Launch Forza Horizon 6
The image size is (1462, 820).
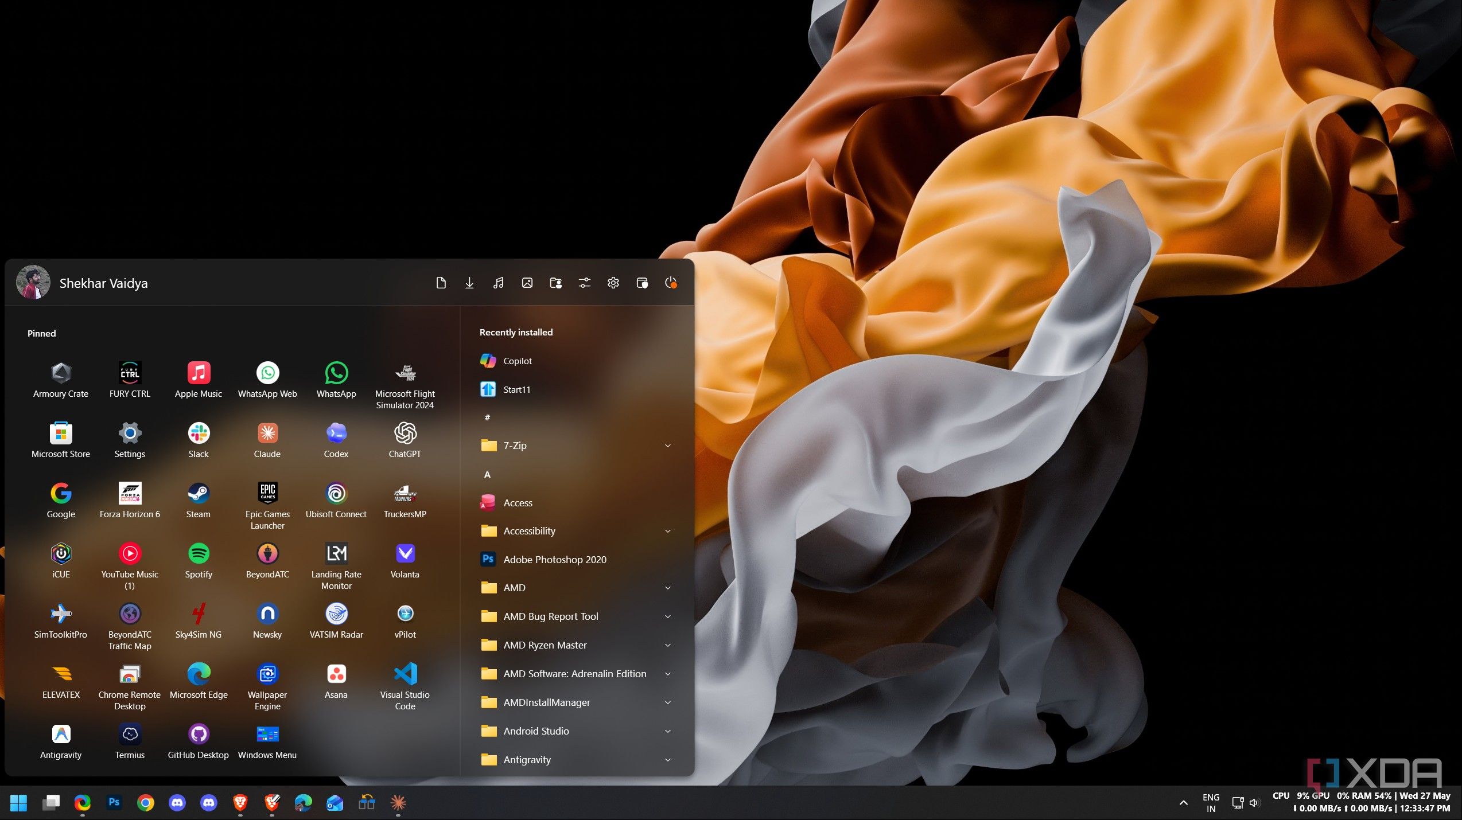(130, 500)
